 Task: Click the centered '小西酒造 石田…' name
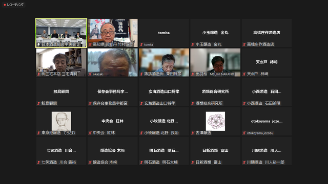coord(266,91)
